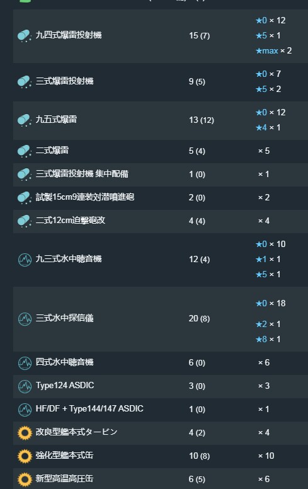
Task: Click the ★4 × 1 entry for 九五式爆雷
Action: (x=268, y=127)
